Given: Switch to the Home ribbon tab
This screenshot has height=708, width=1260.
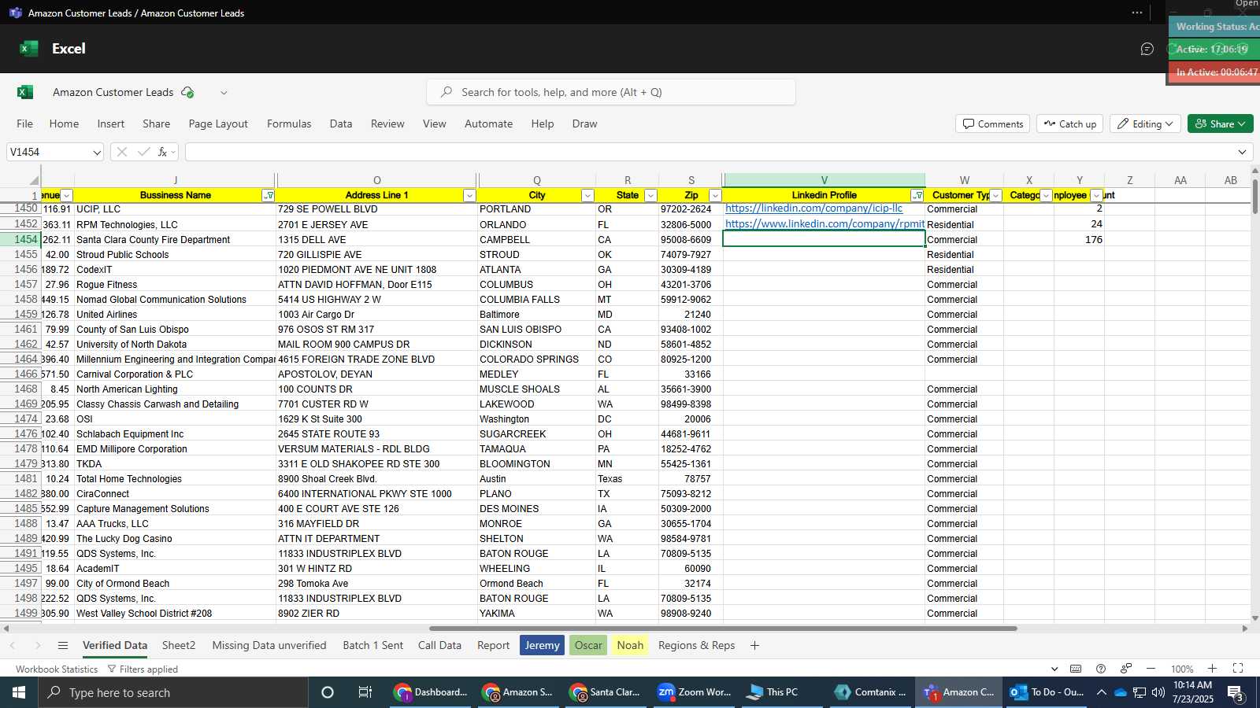Looking at the screenshot, I should (x=64, y=124).
